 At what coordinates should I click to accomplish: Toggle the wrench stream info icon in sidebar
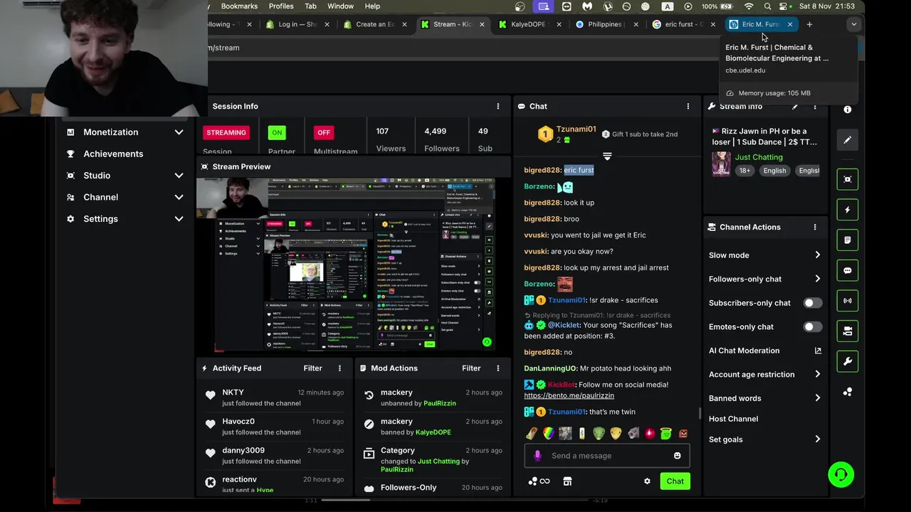[848, 361]
